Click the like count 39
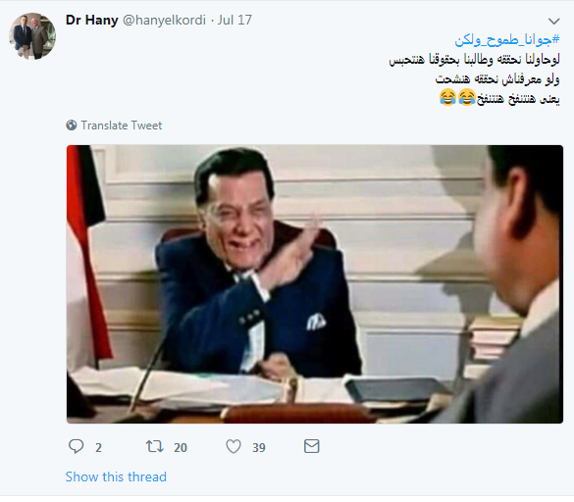This screenshot has height=502, width=574. 258,447
